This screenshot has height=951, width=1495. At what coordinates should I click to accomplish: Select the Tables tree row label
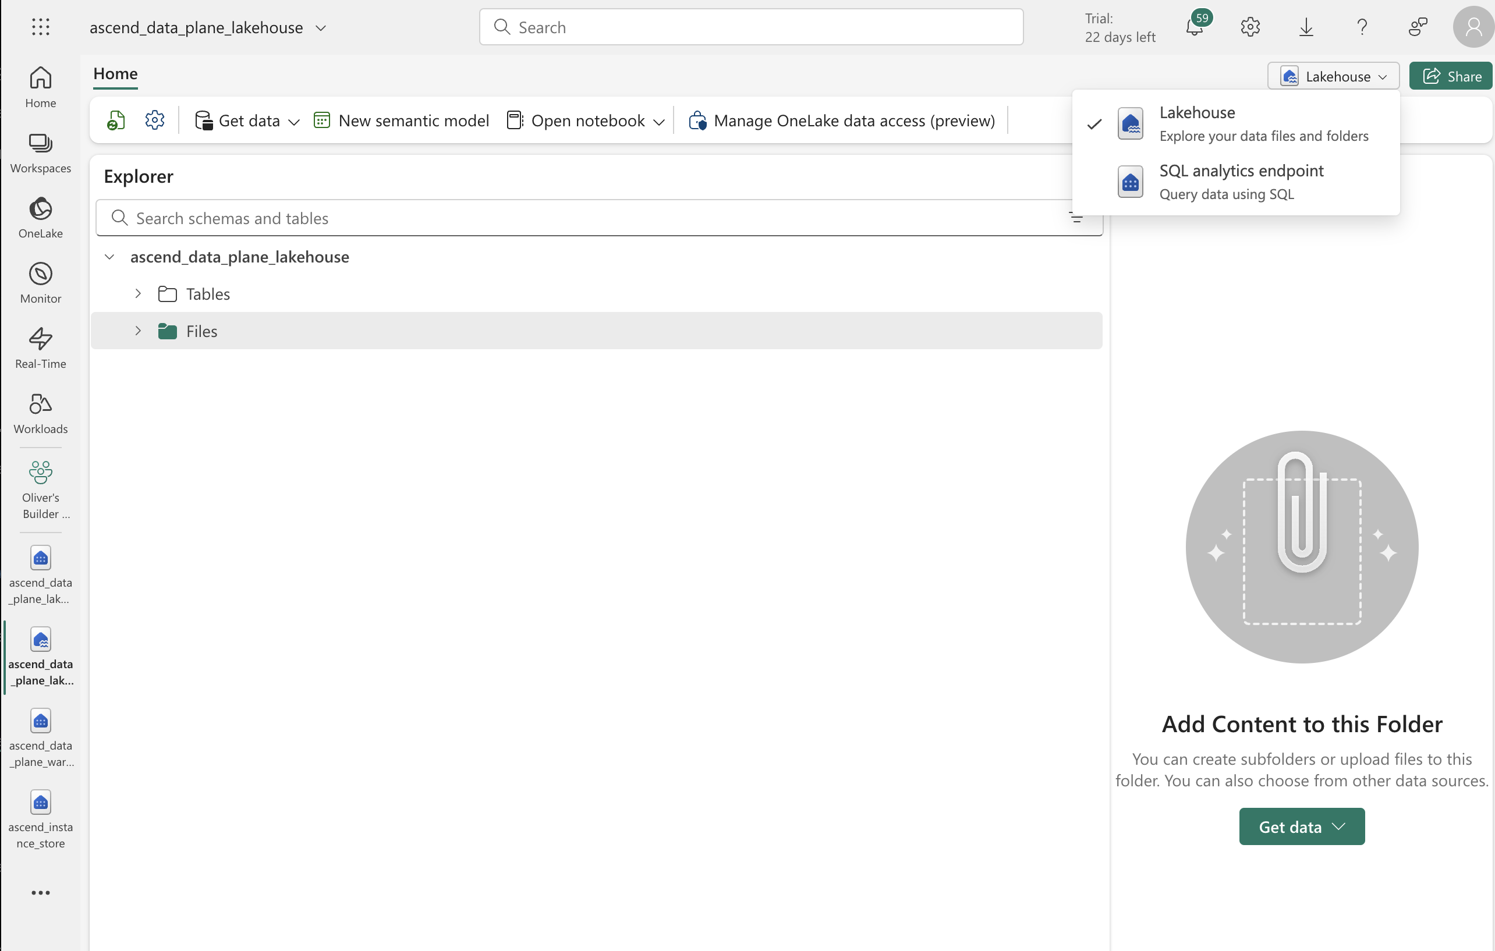[208, 293]
